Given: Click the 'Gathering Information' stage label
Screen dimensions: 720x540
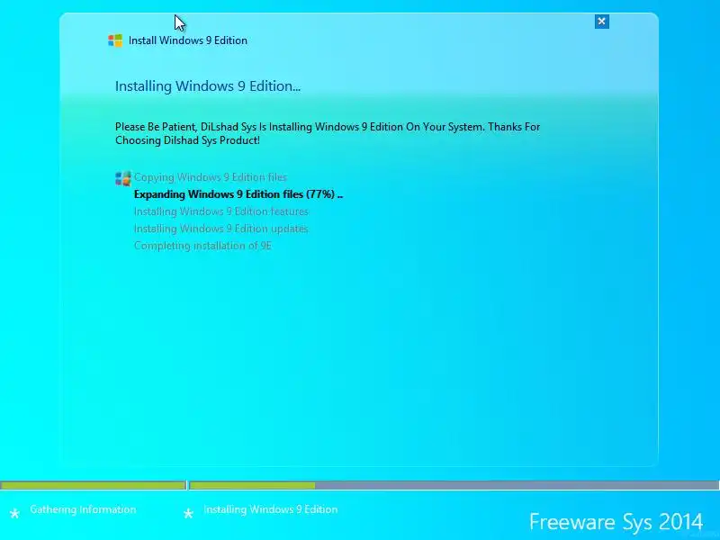Looking at the screenshot, I should coord(83,509).
